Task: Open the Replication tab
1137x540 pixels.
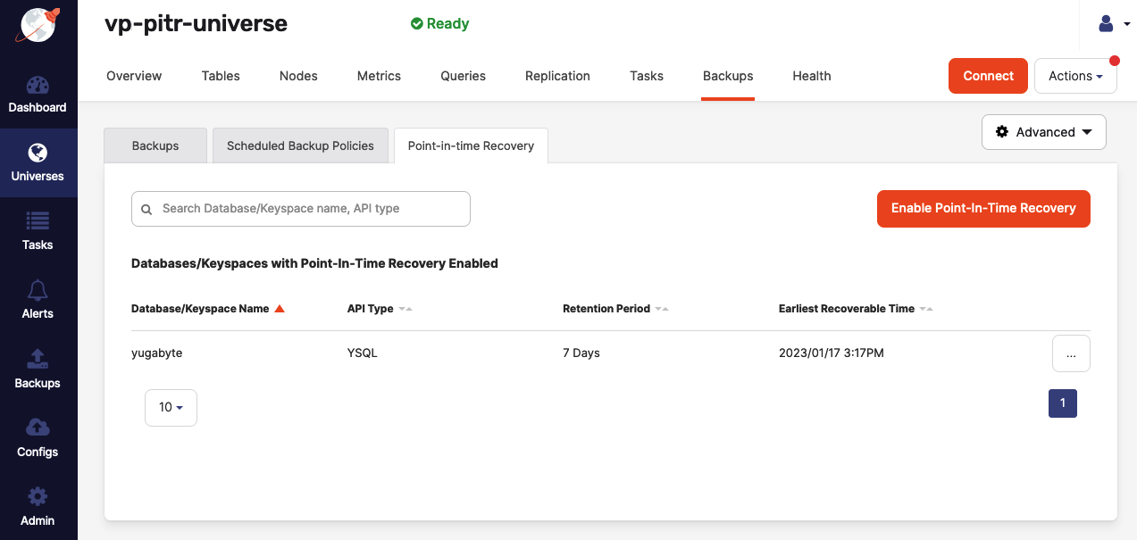Action: point(557,76)
